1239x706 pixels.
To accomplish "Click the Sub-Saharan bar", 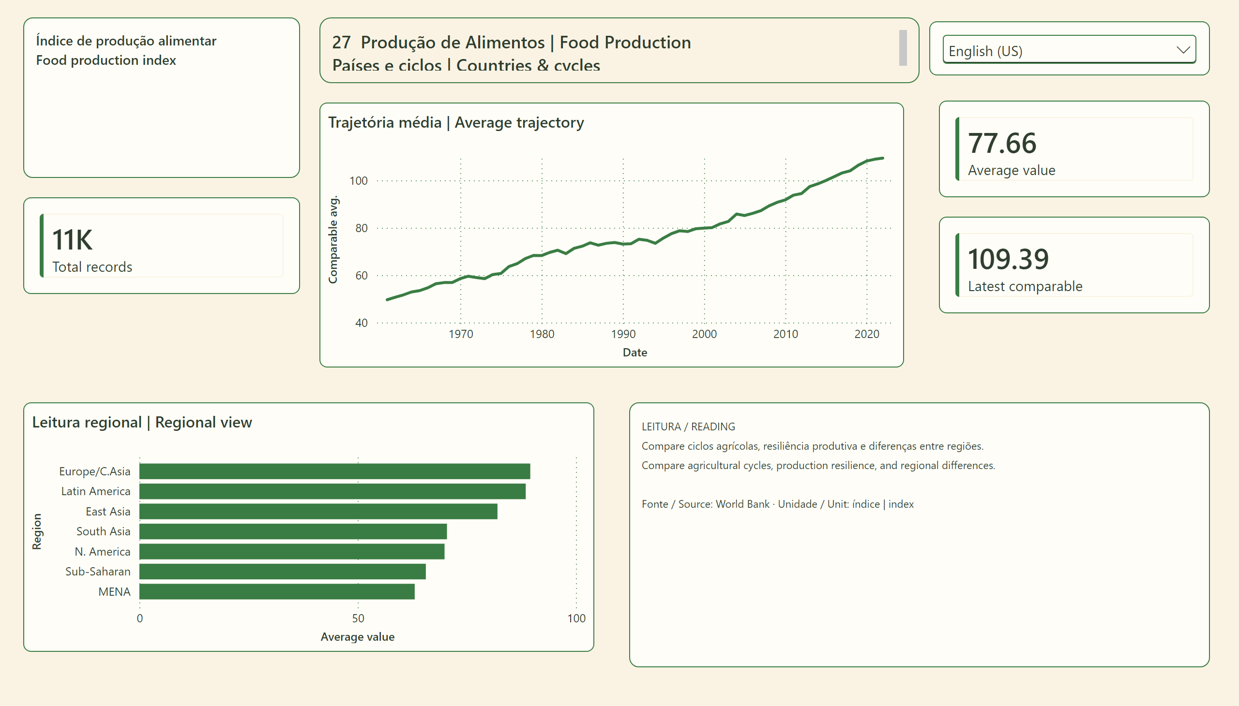I will point(283,572).
